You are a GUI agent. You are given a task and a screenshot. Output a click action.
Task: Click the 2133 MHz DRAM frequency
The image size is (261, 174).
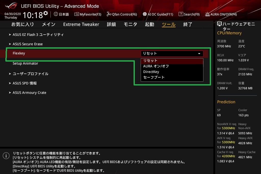(x=245, y=74)
